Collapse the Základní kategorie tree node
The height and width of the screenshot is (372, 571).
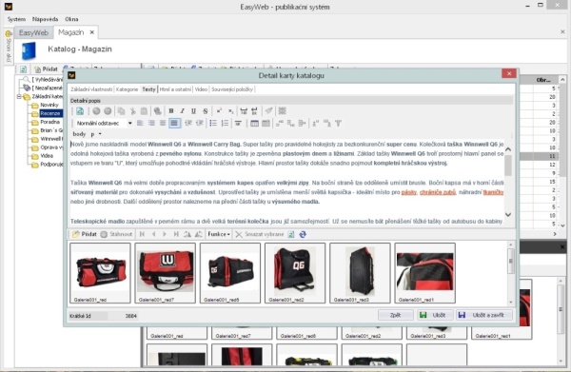point(19,96)
